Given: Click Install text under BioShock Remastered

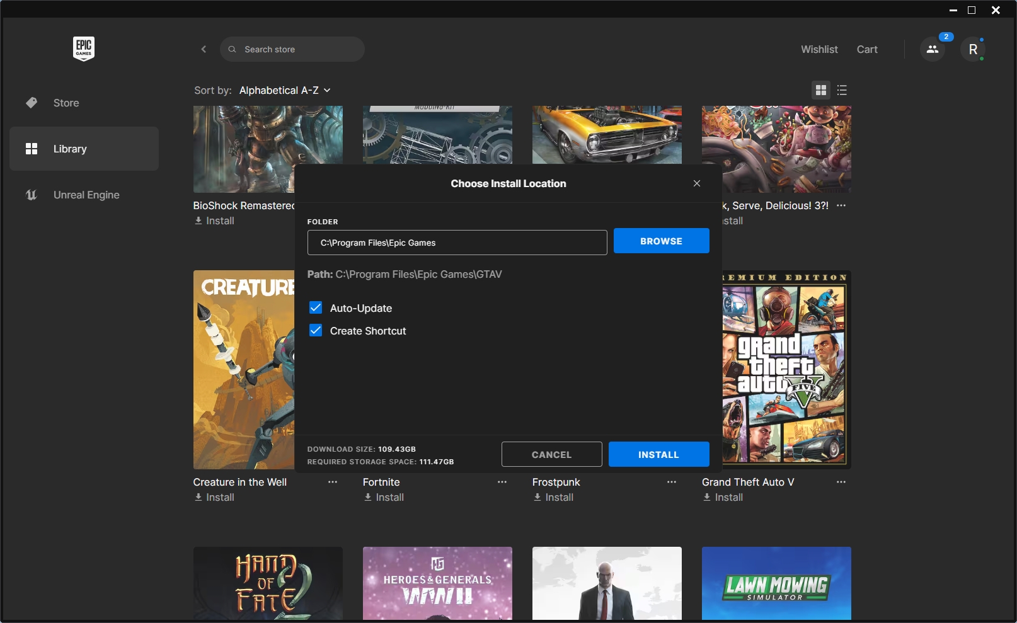Looking at the screenshot, I should point(221,220).
